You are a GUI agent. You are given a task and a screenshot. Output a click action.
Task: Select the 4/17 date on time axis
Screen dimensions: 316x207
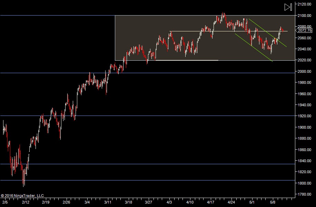coord(211,201)
